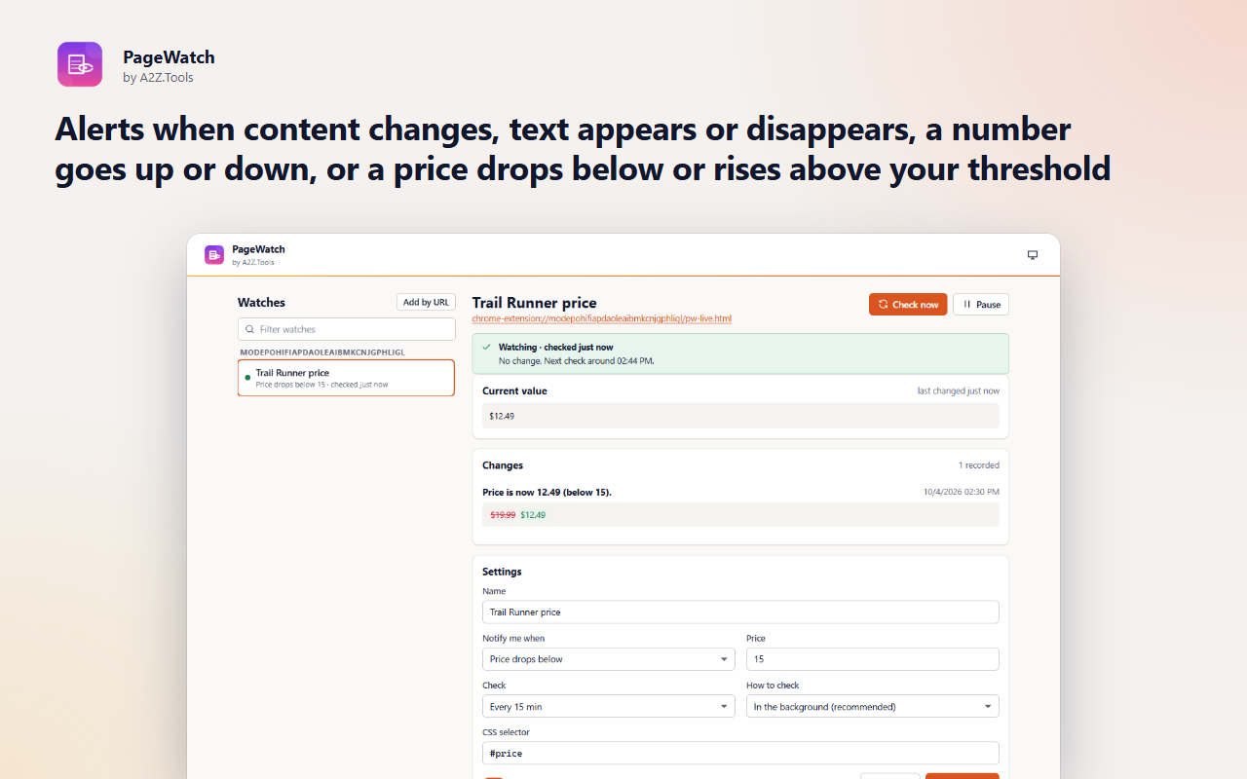Image resolution: width=1247 pixels, height=779 pixels.
Task: Open the Notify me when dropdown
Action: click(609, 659)
